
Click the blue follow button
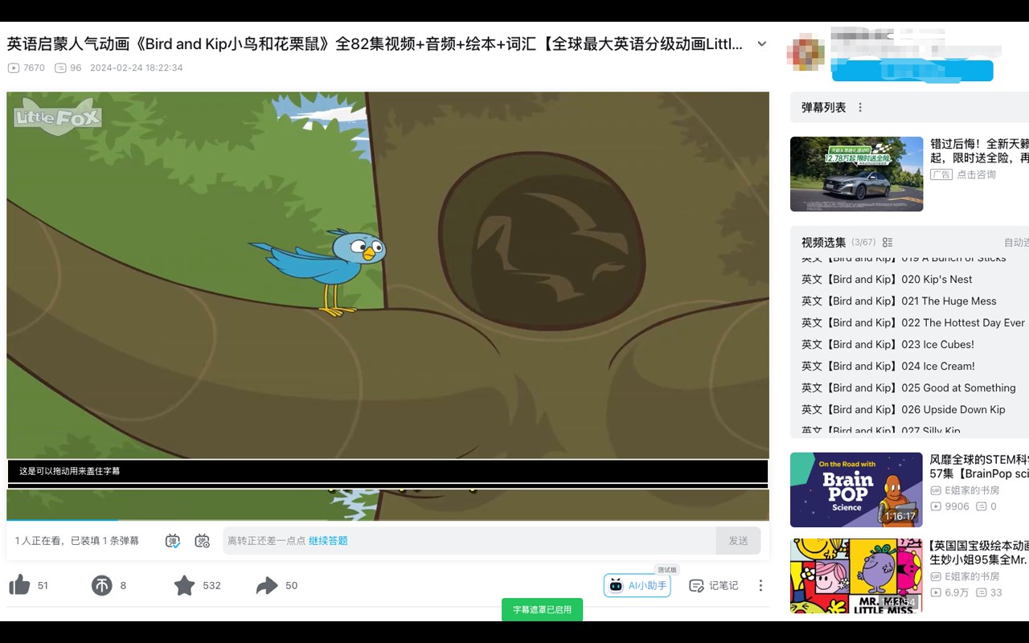pyautogui.click(x=912, y=71)
